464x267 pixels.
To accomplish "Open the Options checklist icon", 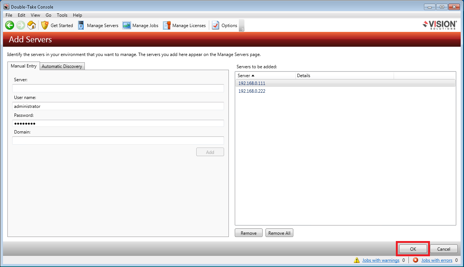I will click(216, 25).
